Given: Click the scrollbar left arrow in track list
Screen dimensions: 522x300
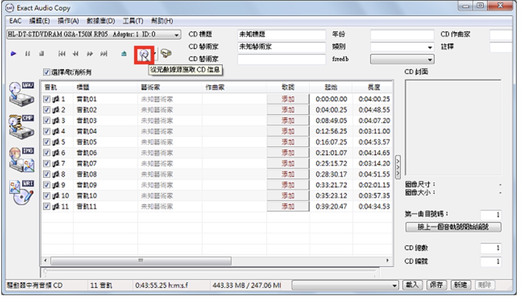Looking at the screenshot, I should coord(45,261).
